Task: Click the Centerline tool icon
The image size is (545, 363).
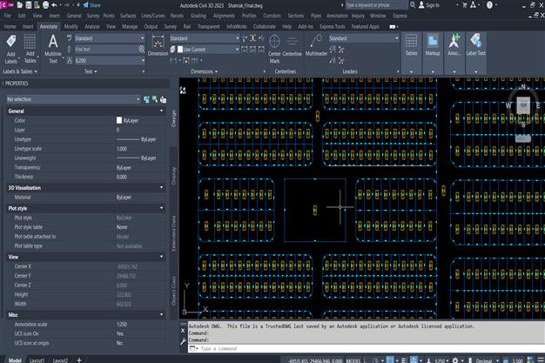Action: (x=293, y=43)
